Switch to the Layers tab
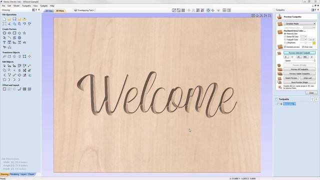Screen dimensions: 320x180 23,174
